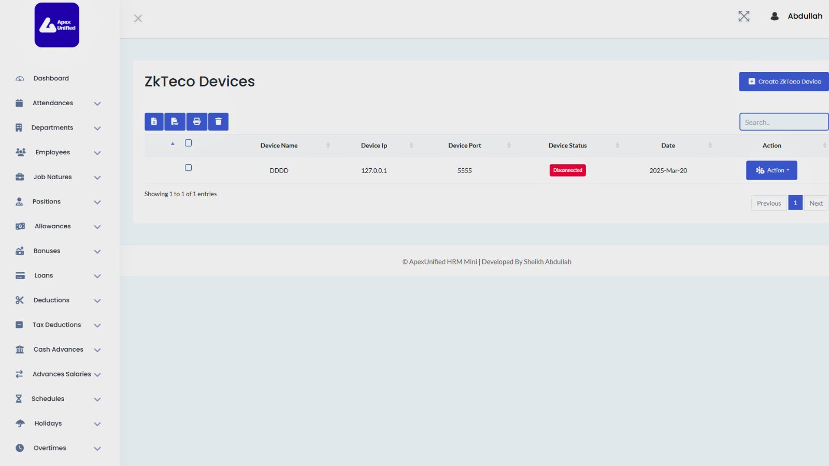The width and height of the screenshot is (829, 466).
Task: Click the Attendances calendar icon
Action: click(x=19, y=103)
